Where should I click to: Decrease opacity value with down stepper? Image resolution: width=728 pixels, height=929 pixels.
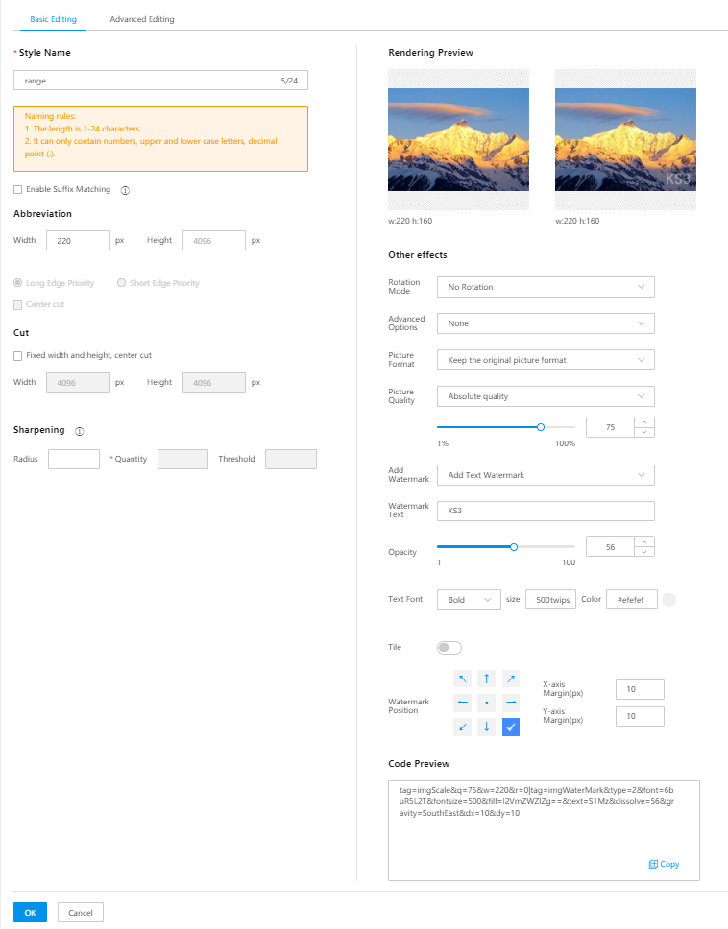point(644,552)
